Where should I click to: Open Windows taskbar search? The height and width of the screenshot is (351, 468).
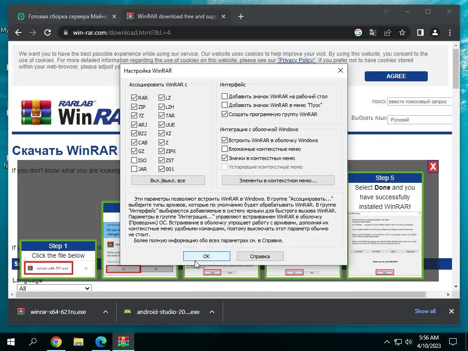coord(33,341)
